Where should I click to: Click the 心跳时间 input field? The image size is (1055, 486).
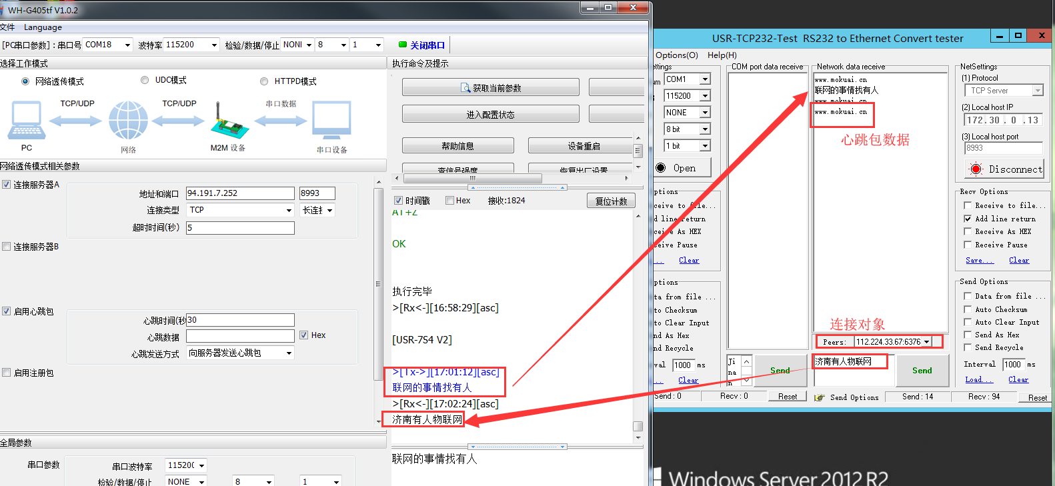point(240,320)
